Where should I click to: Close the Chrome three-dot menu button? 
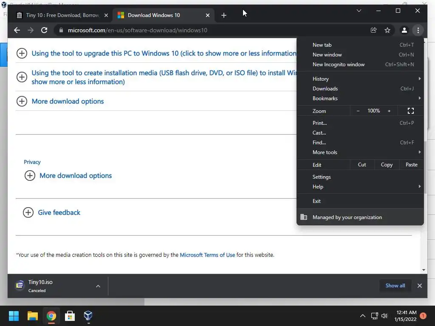click(418, 30)
